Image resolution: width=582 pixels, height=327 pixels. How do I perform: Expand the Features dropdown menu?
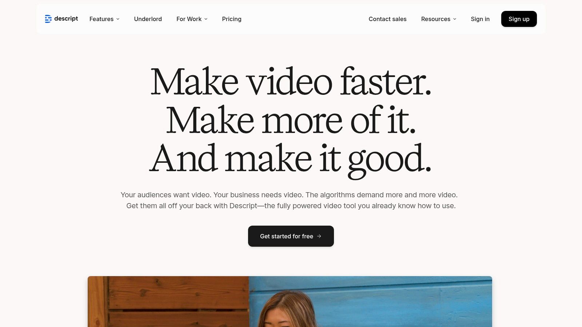click(x=104, y=19)
